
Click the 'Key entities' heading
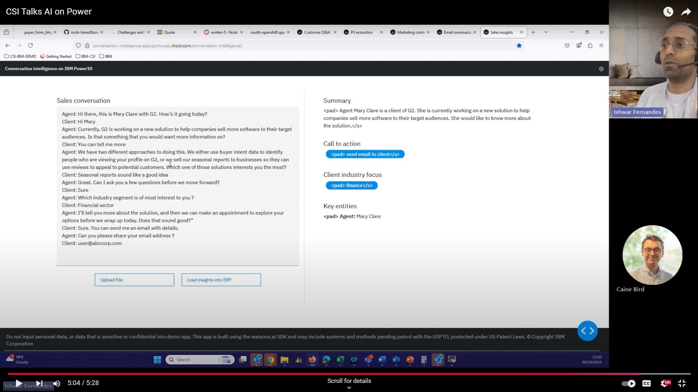(x=340, y=206)
